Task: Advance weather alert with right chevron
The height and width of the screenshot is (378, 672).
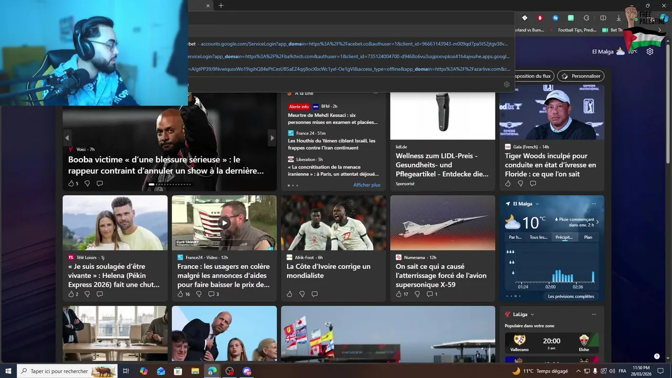Action: click(x=597, y=222)
